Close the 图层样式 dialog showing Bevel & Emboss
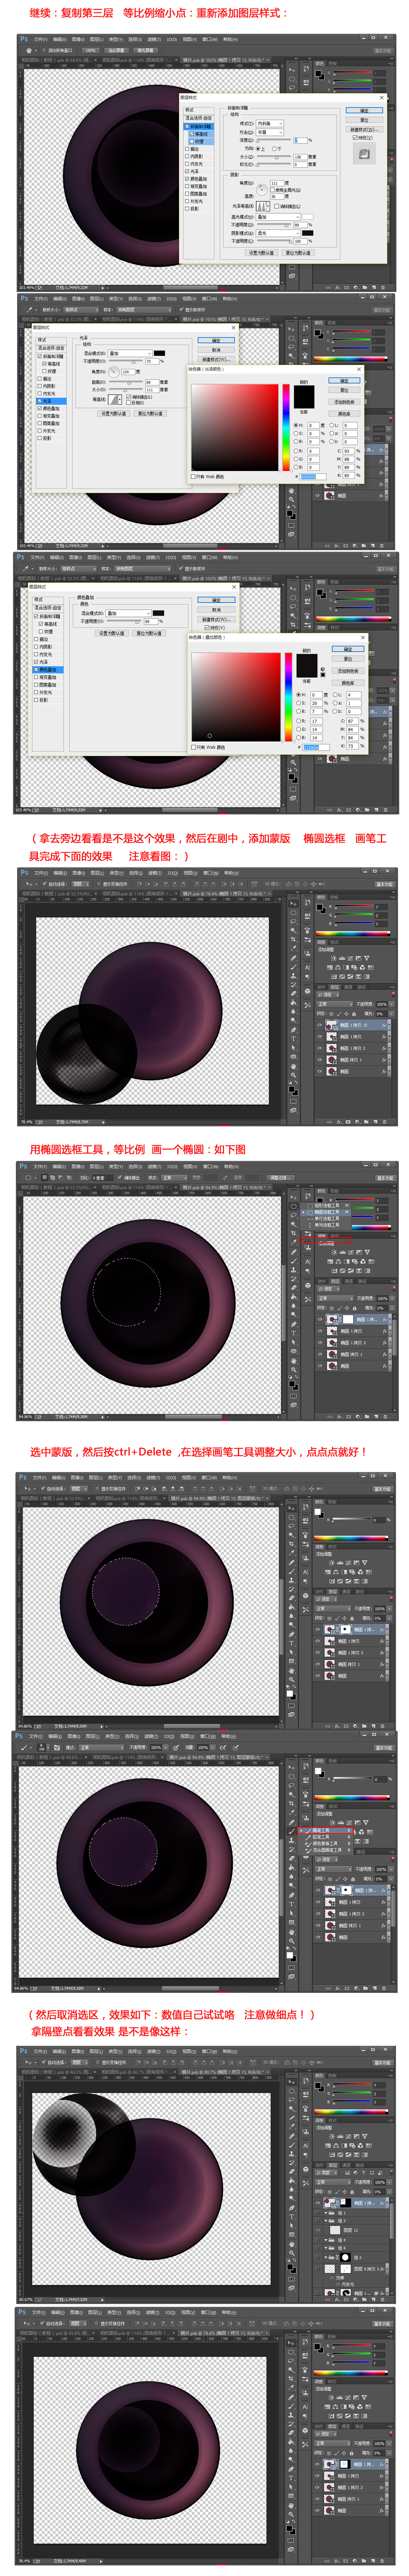This screenshot has width=409, height=2576. click(382, 98)
